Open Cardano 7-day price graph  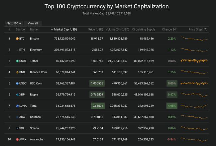pos(194,117)
